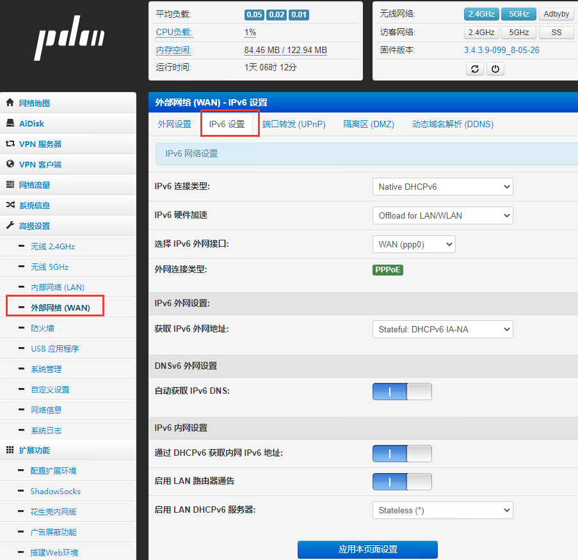Click the VPN 服务器 arrows icon
Image resolution: width=578 pixels, height=560 pixels.
click(10, 144)
